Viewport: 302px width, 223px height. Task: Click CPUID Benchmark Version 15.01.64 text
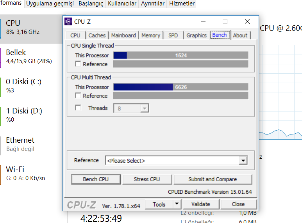210,192
